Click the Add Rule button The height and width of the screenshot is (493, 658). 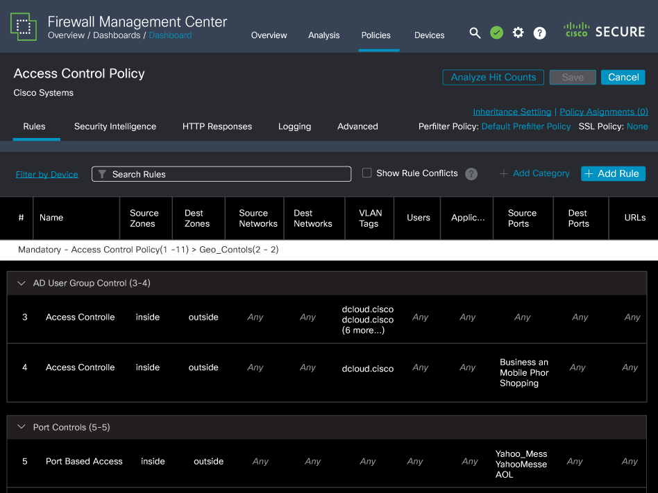(613, 173)
